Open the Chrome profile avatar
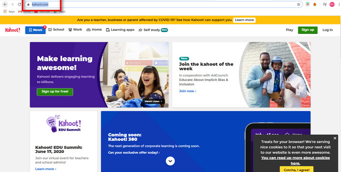 click(332, 5)
